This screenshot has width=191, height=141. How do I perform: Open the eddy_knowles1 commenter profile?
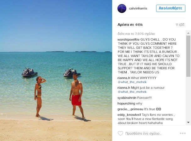click(x=129, y=115)
